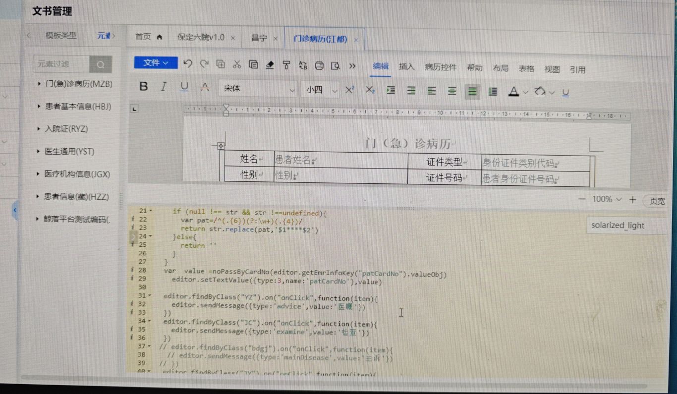This screenshot has height=394, width=677.
Task: Open fill color dropdown arrow
Action: tap(552, 93)
